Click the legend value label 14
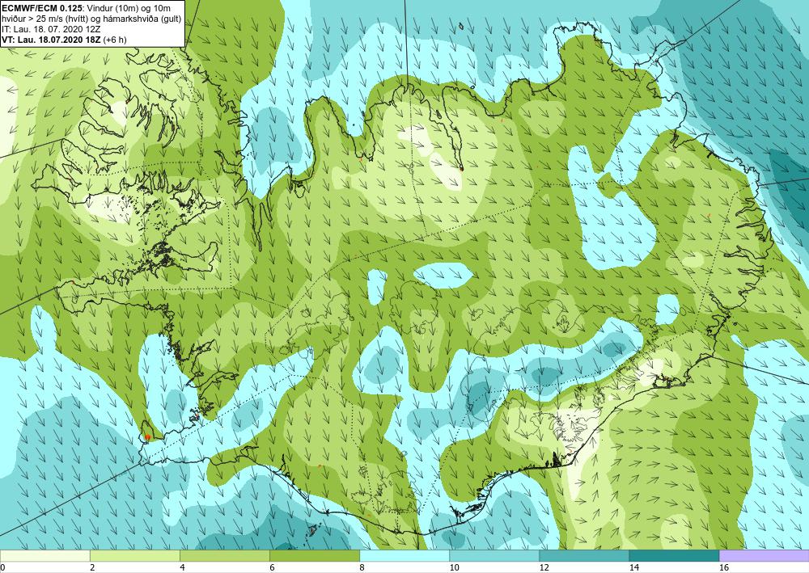 point(633,567)
